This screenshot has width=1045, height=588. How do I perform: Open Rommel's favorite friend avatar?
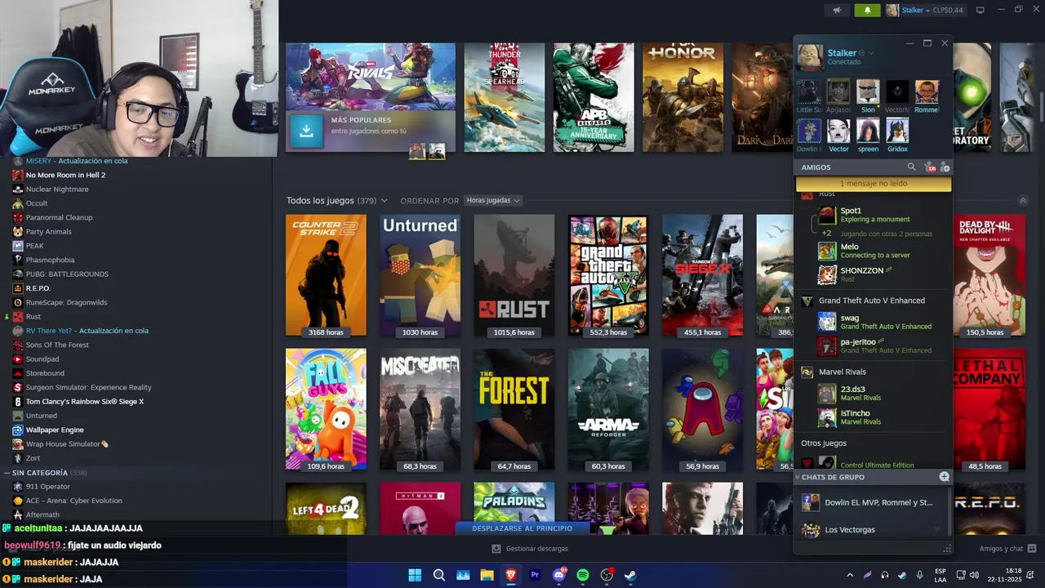927,91
